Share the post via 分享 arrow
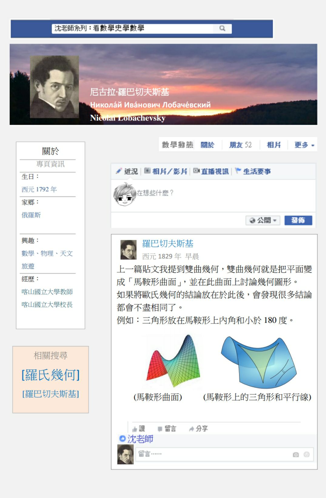The image size is (326, 498). [x=191, y=429]
